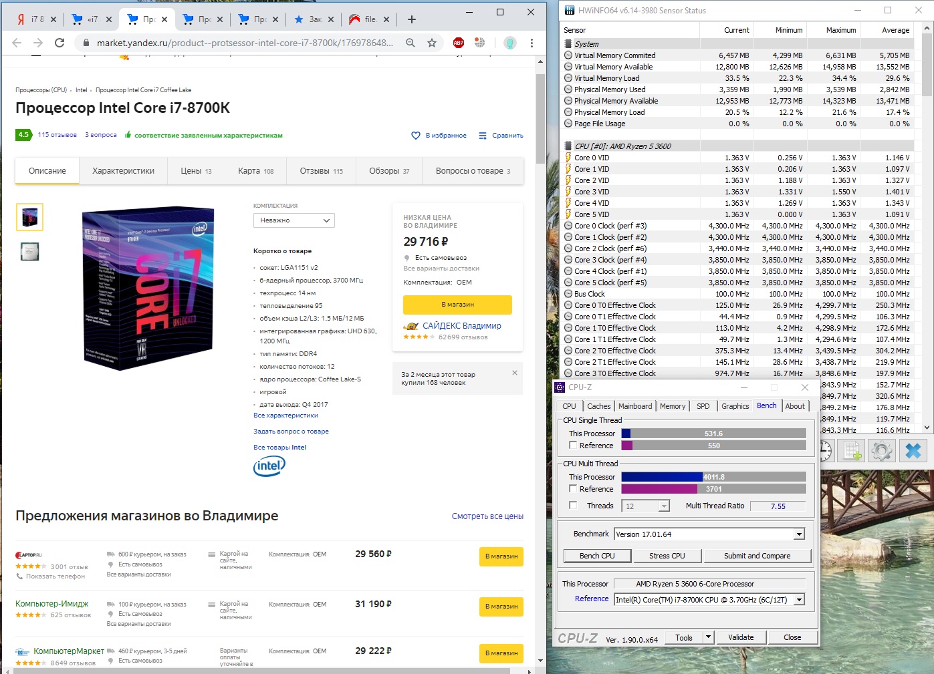Click the Virtual Memory Commited sensor icon

568,55
